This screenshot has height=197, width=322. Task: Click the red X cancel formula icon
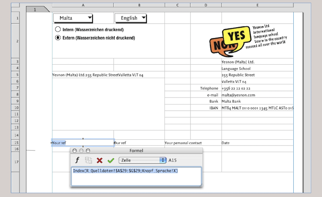point(100,160)
